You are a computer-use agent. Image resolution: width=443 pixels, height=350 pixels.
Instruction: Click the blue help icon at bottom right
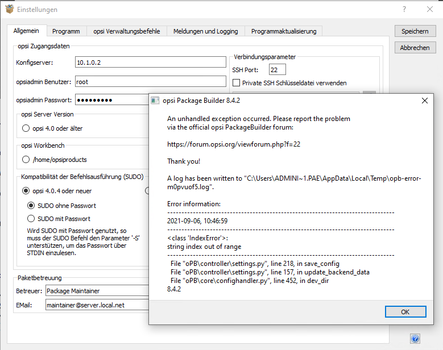click(415, 339)
